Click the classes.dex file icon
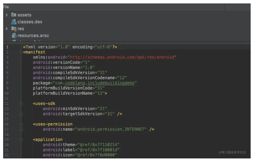253x160 pixels. pyautogui.click(x=14, y=22)
